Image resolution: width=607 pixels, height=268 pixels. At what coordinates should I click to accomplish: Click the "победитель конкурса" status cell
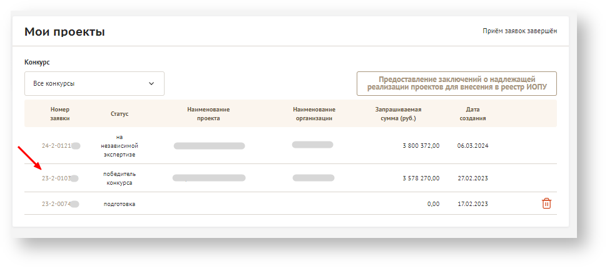[x=118, y=178]
